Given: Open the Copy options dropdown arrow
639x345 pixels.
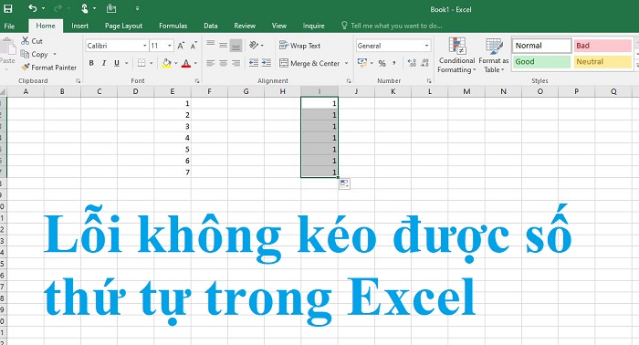Looking at the screenshot, I should (x=55, y=54).
